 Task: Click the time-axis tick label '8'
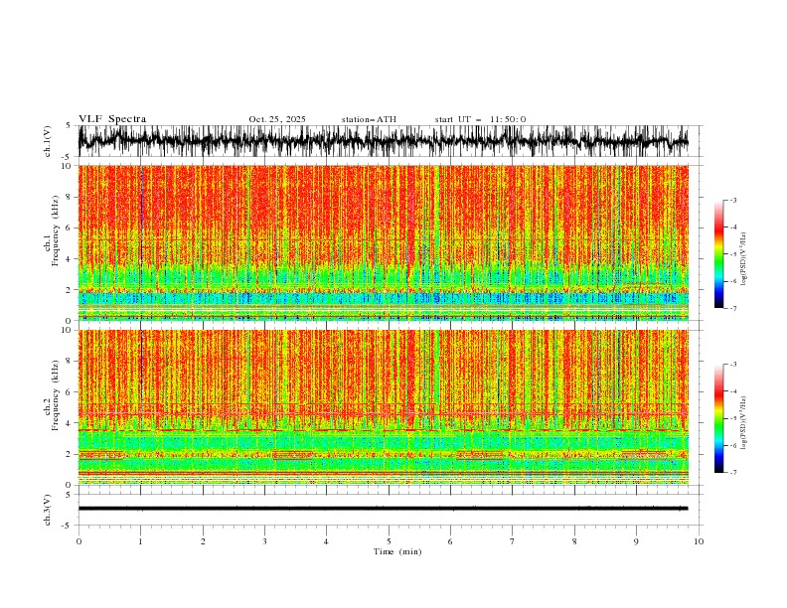[x=574, y=541]
